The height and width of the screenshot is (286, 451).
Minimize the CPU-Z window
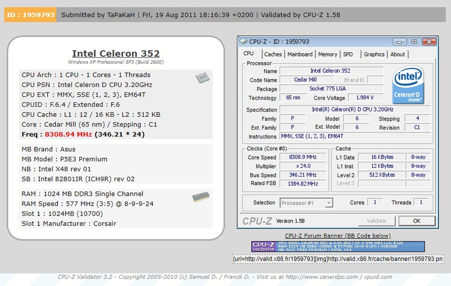pyautogui.click(x=400, y=42)
